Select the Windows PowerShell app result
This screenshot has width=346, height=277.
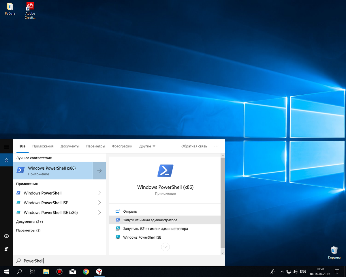pos(53,193)
